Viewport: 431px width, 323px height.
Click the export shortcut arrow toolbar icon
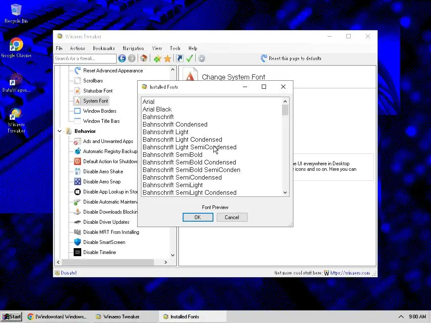pos(179,58)
